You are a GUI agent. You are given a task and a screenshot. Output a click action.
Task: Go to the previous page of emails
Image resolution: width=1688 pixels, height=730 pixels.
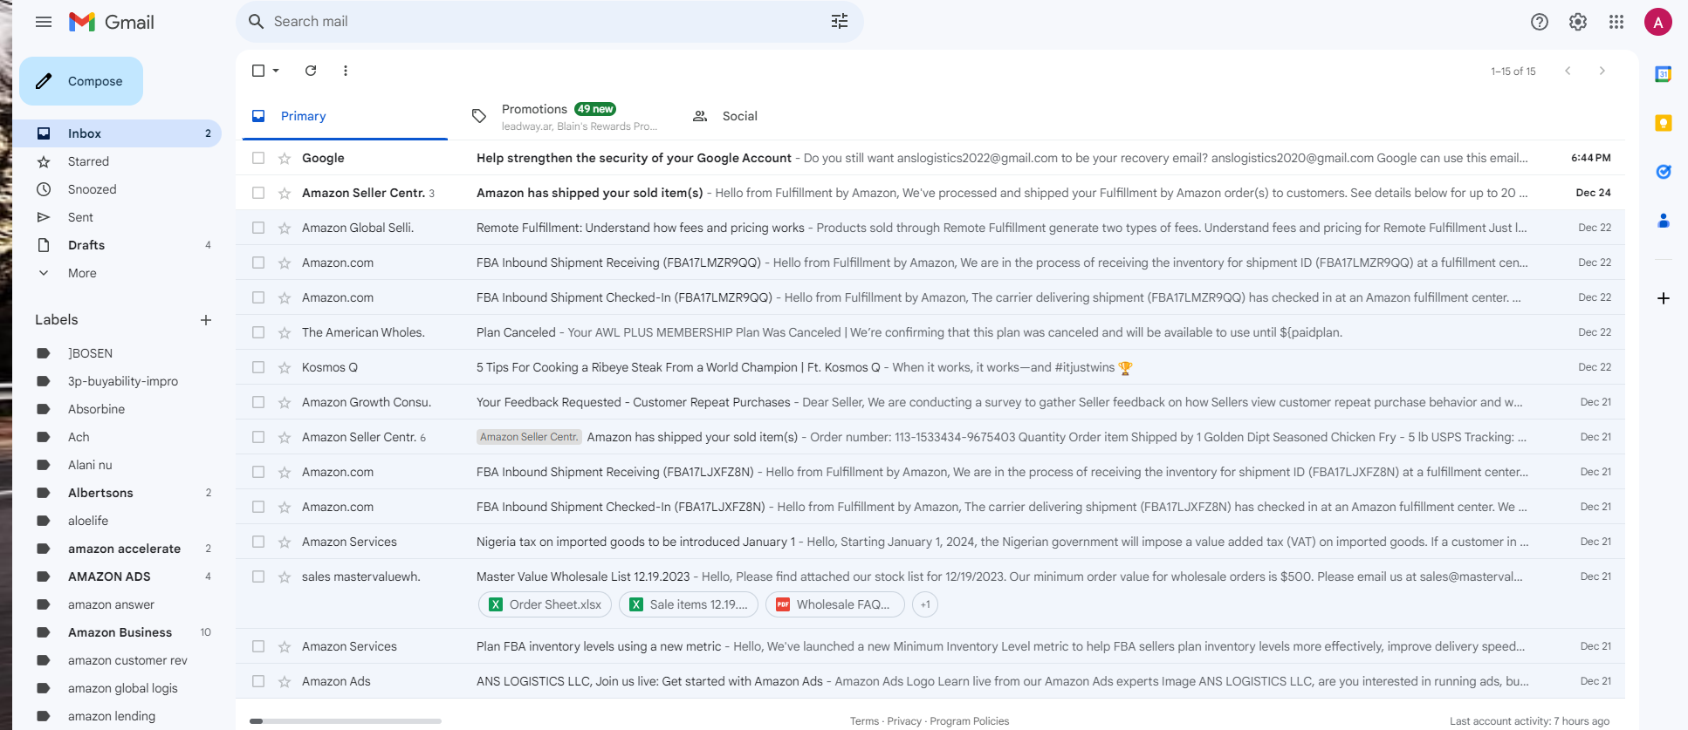pos(1568,71)
